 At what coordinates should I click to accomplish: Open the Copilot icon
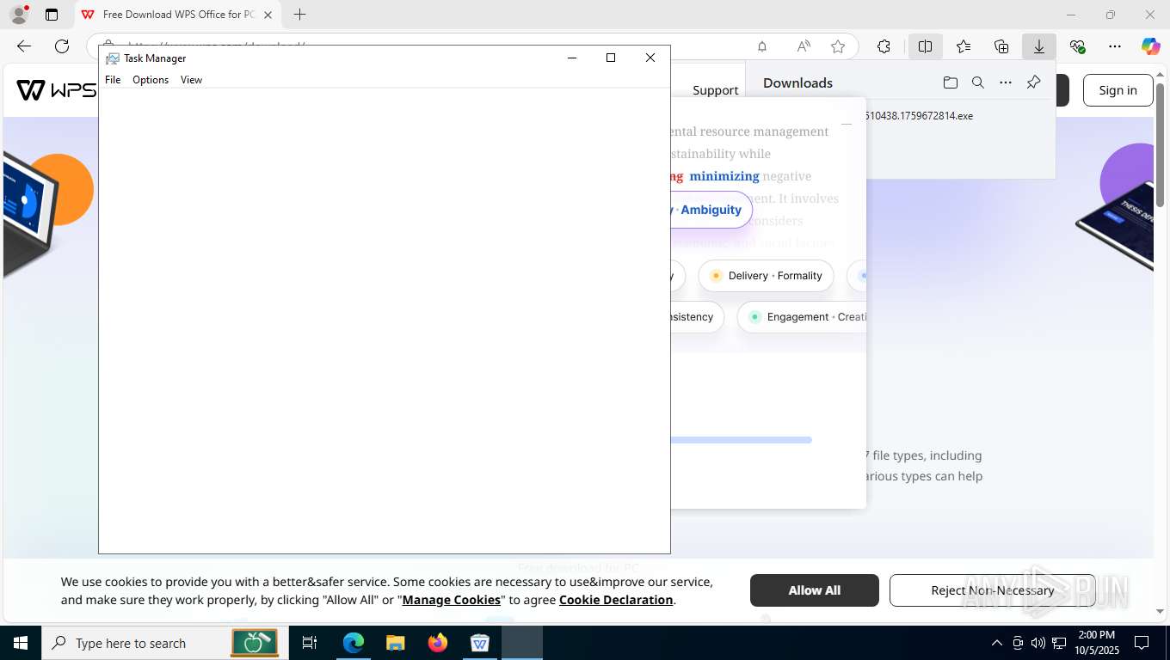pos(1151,46)
